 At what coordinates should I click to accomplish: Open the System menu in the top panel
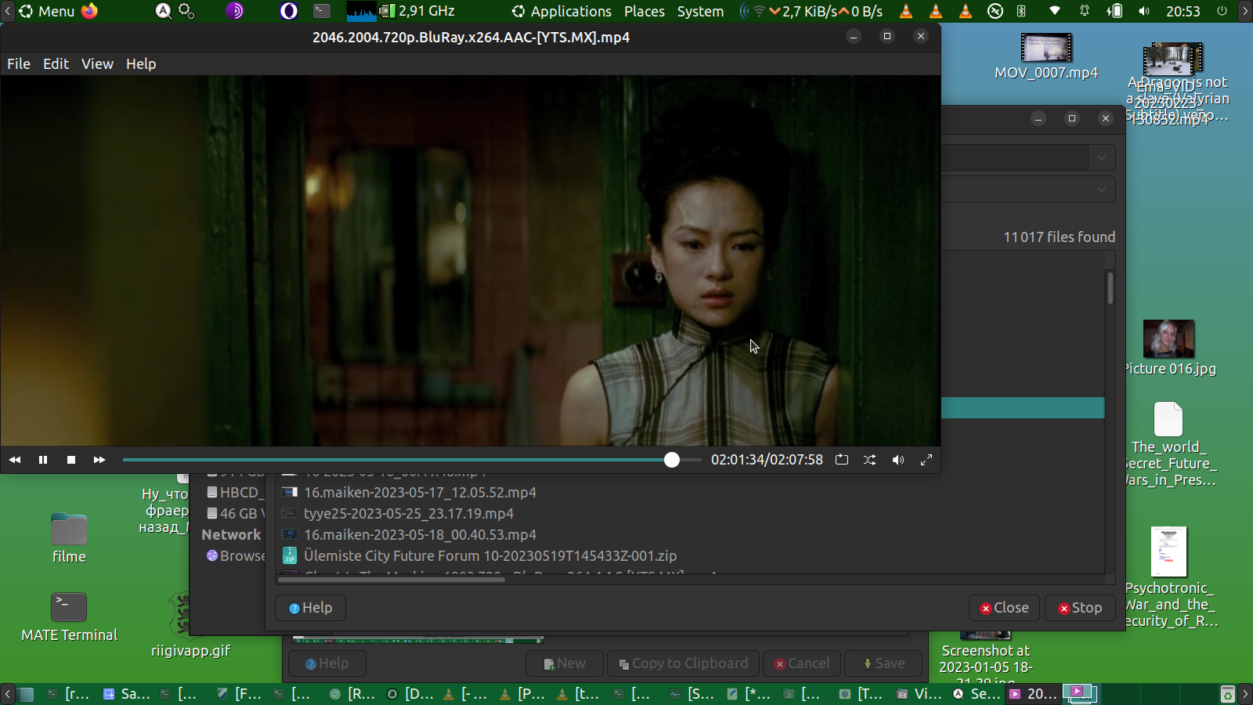[x=700, y=11]
